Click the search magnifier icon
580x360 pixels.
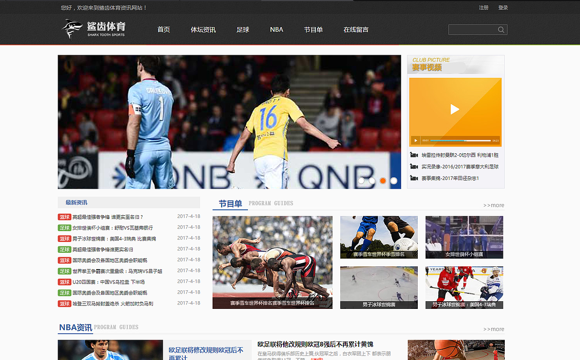pyautogui.click(x=501, y=30)
